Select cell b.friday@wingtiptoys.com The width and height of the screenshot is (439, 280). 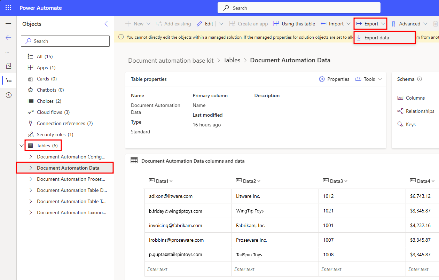[188, 211]
